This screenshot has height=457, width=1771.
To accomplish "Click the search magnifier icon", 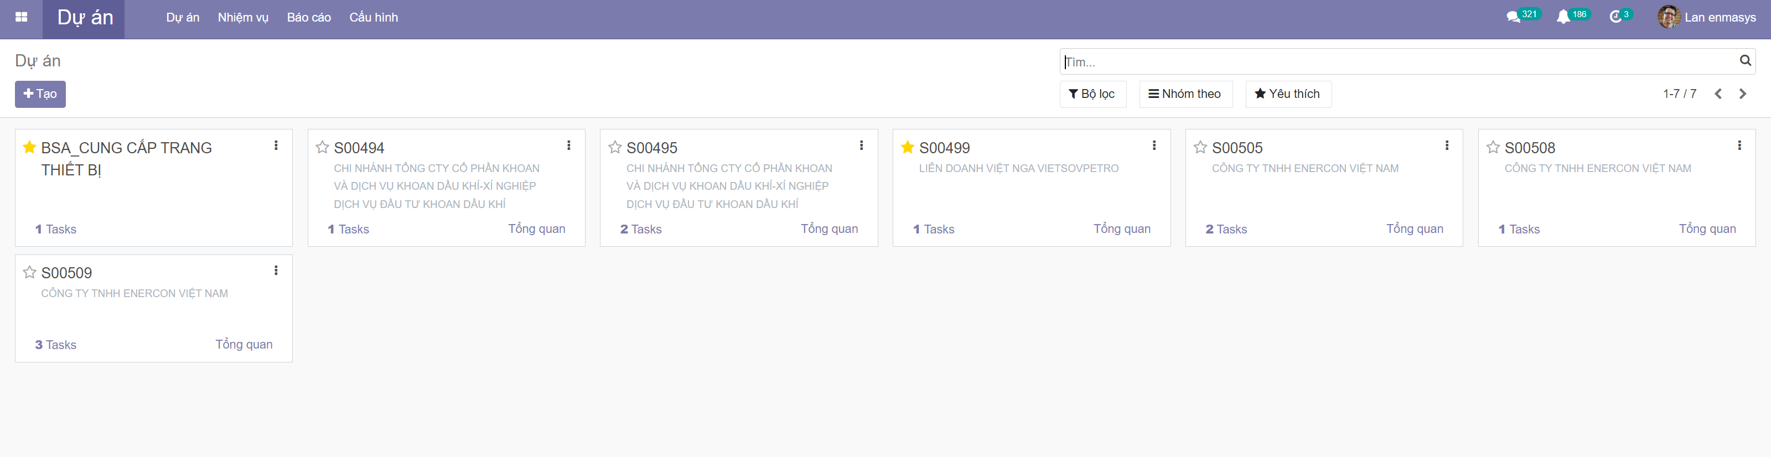I will pos(1745,61).
